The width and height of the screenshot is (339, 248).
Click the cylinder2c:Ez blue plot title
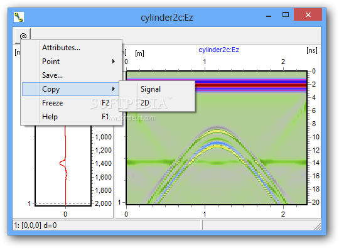219,50
